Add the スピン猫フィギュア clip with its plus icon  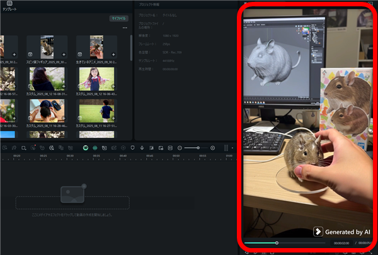coord(64,55)
